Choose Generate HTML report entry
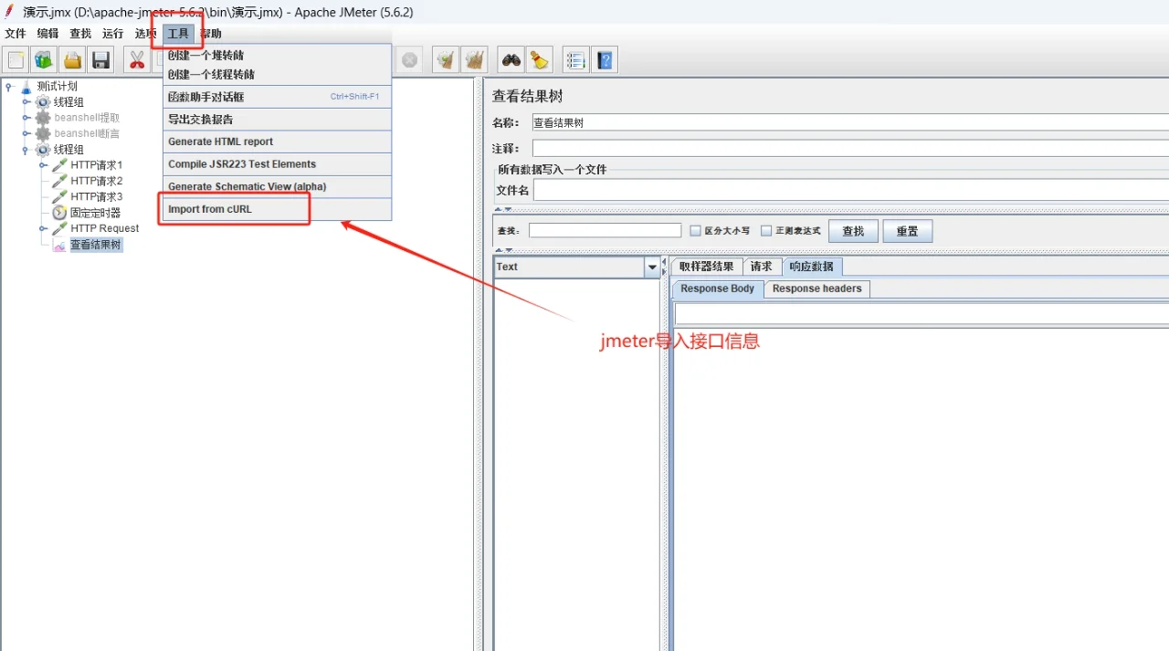 pyautogui.click(x=277, y=142)
